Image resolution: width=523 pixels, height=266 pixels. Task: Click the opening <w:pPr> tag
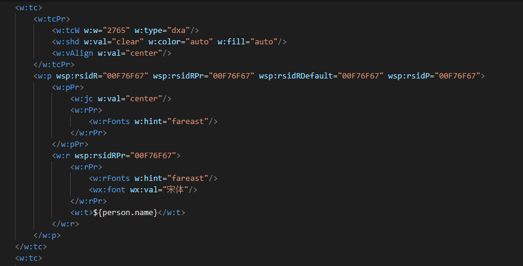[x=68, y=87]
